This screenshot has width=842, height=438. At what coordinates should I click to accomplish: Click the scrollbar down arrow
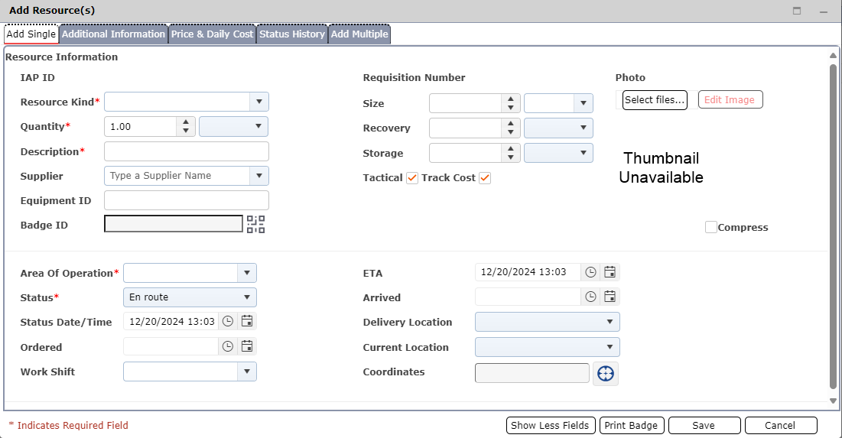[833, 401]
